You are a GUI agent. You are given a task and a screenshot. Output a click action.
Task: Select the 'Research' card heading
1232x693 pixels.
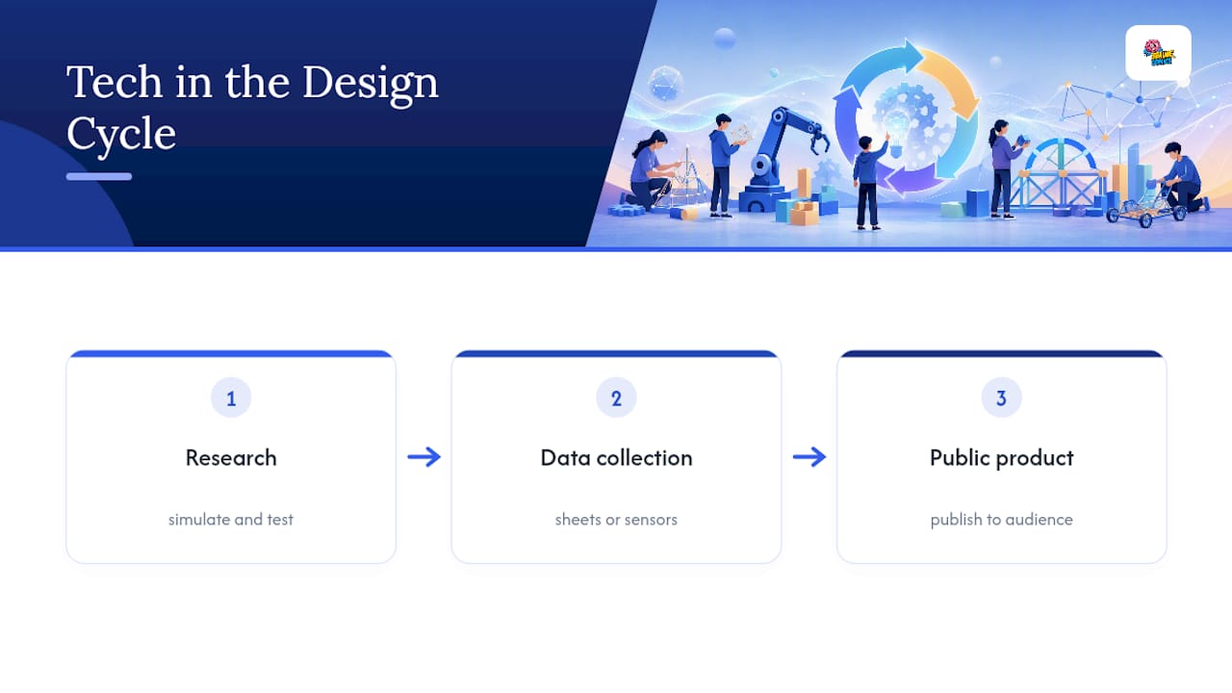231,458
